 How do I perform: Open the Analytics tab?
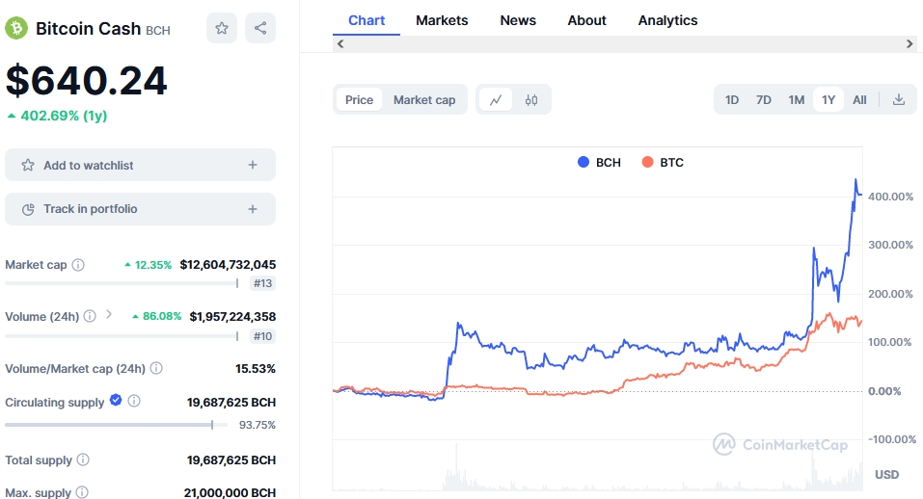pyautogui.click(x=667, y=20)
